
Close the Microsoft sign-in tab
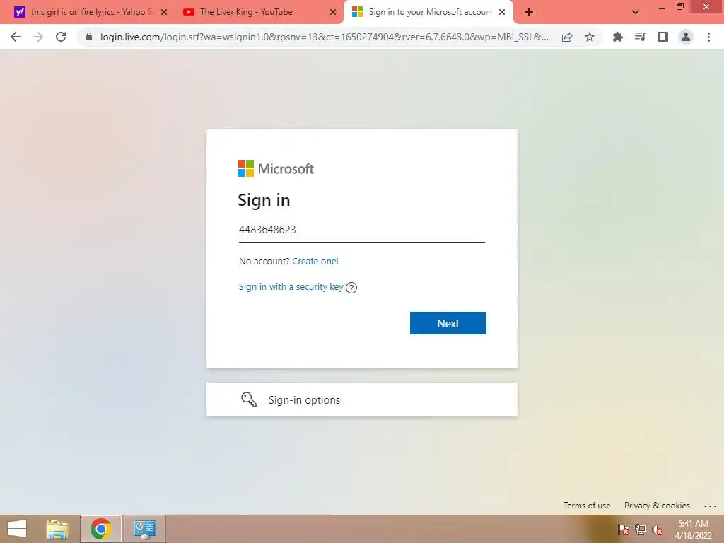pos(502,12)
